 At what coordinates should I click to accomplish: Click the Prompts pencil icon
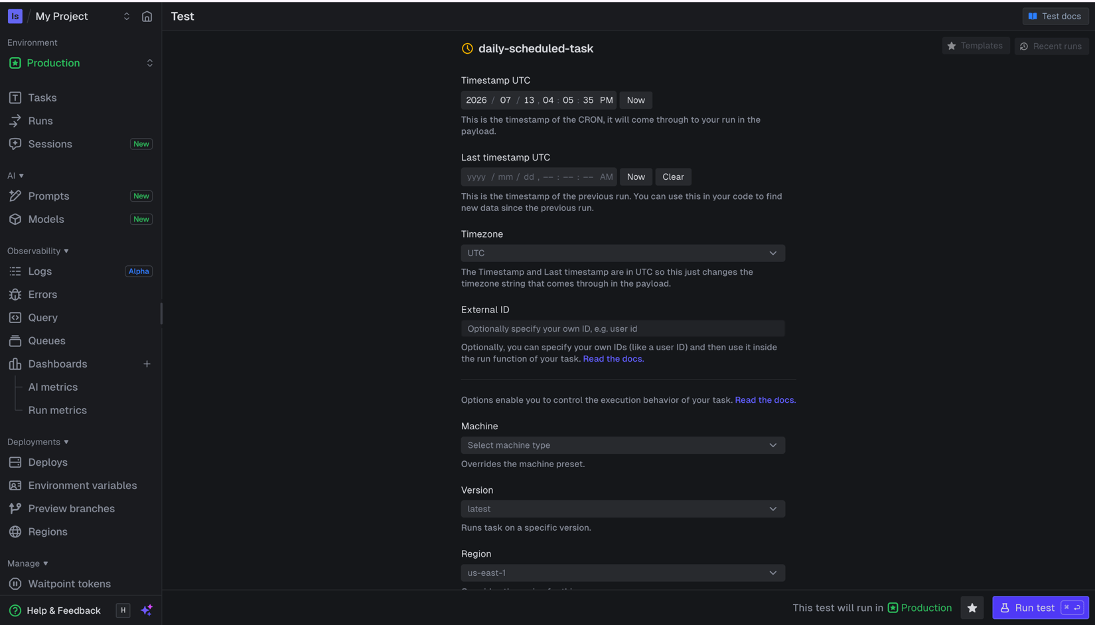15,196
